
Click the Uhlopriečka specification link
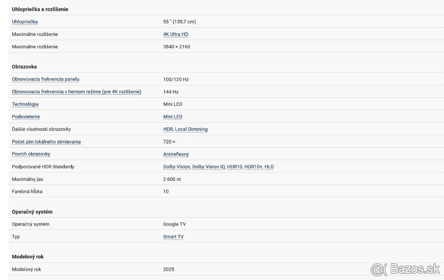pos(25,22)
